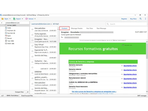This screenshot has height=111, width=148.
Task: Click the mail list scrollbar down arrow
Action: tap(58, 93)
